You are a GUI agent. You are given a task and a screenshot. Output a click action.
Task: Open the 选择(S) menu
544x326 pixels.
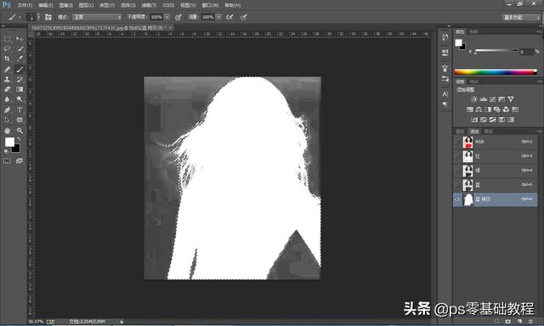[128, 5]
